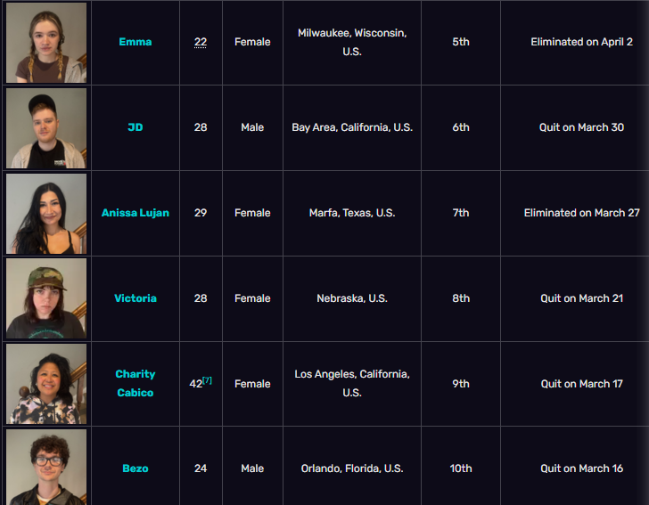649x505 pixels.
Task: Open the Charity Cabico link
Action: coord(135,383)
